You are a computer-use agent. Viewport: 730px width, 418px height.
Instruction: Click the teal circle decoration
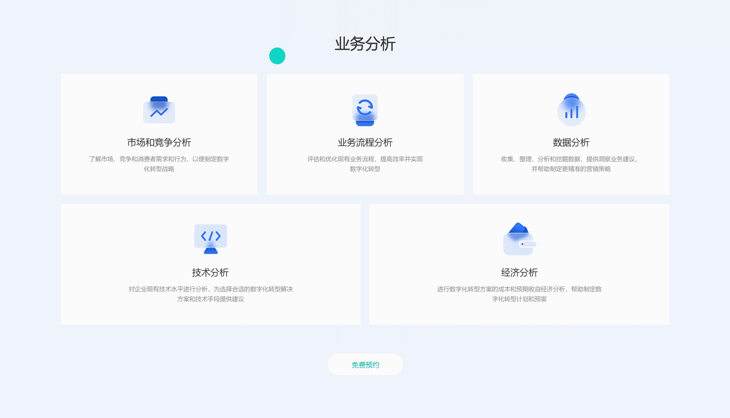pos(277,56)
